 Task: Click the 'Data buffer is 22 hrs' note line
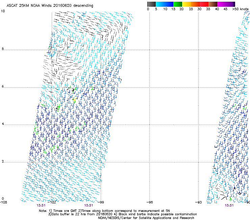tap(122, 214)
